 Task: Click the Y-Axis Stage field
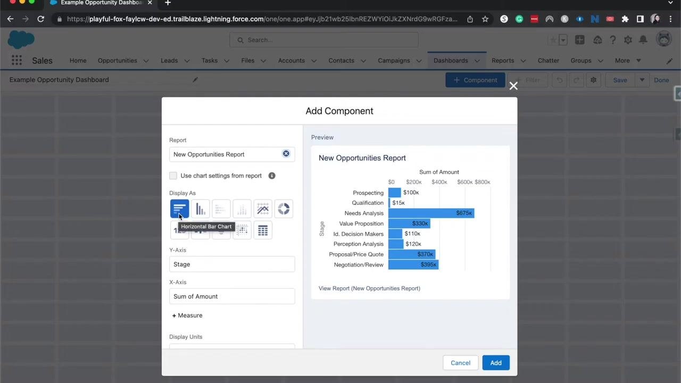(232, 264)
